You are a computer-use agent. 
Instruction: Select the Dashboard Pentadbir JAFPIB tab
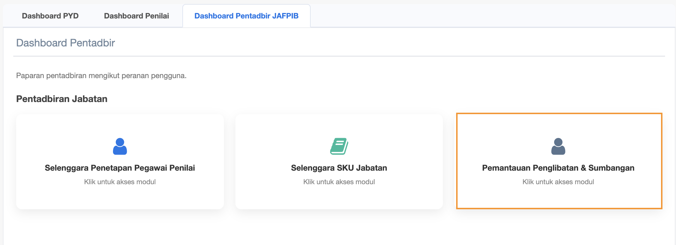coord(246,16)
